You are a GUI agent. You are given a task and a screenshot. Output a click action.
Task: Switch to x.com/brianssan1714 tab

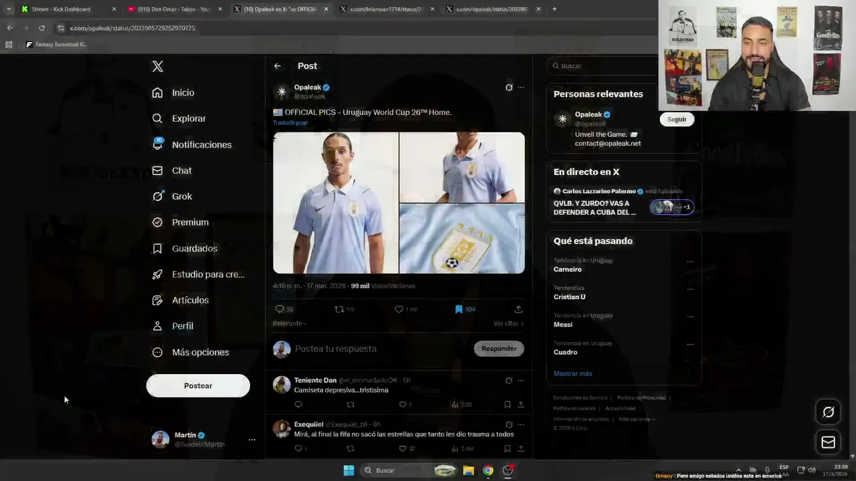click(387, 9)
